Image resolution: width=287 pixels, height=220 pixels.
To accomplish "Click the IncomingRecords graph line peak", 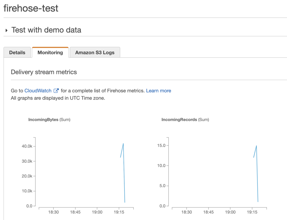I will 256,146.
